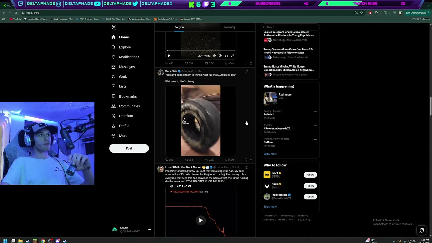Share the Dark Side post

(251, 160)
